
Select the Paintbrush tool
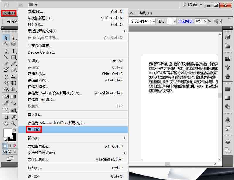pos(6,63)
